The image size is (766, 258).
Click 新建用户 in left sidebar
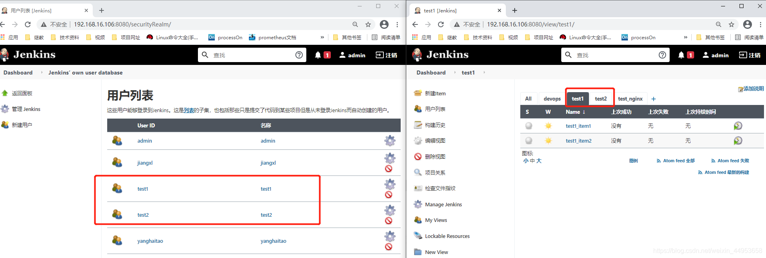(22, 125)
